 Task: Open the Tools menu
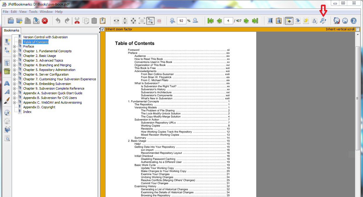[x=33, y=12]
